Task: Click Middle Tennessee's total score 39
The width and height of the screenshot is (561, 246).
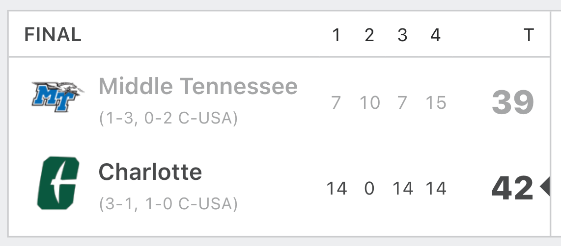Action: click(513, 102)
